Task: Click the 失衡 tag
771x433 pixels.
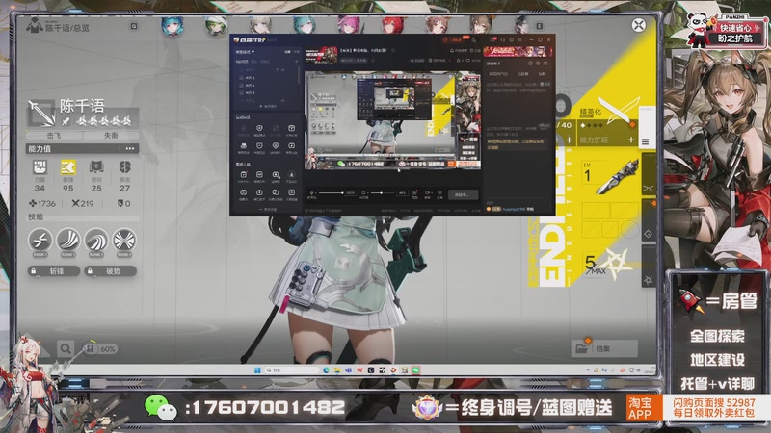Action: point(111,135)
